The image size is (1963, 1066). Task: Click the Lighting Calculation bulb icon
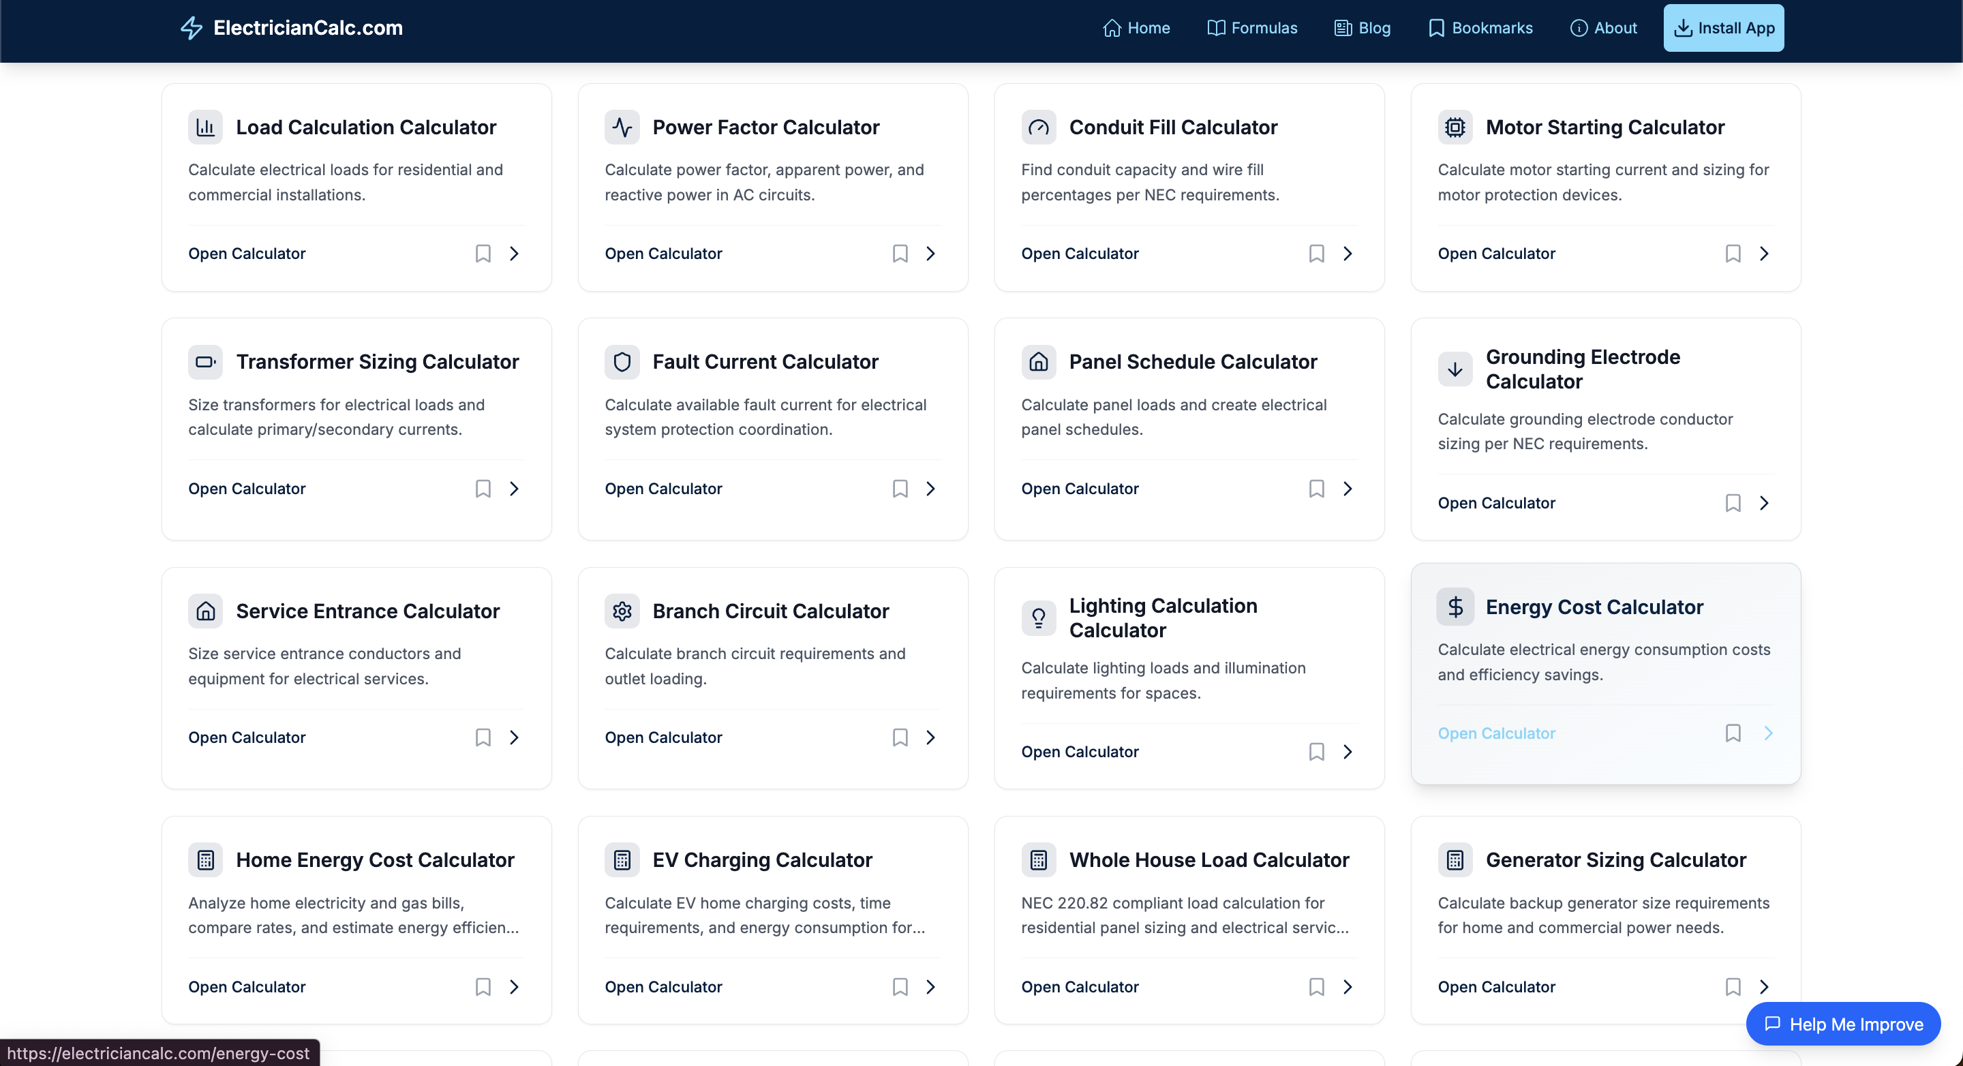(x=1039, y=618)
